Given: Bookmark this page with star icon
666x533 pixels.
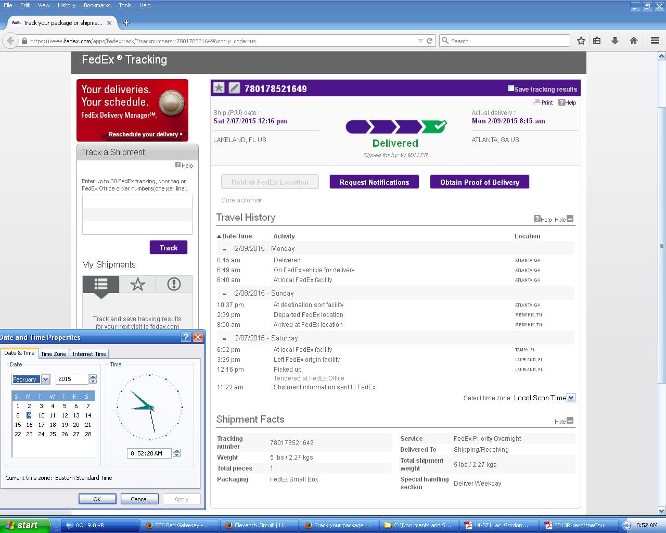Looking at the screenshot, I should click(x=581, y=41).
